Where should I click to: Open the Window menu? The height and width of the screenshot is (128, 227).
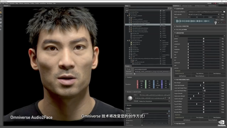click(x=21, y=3)
